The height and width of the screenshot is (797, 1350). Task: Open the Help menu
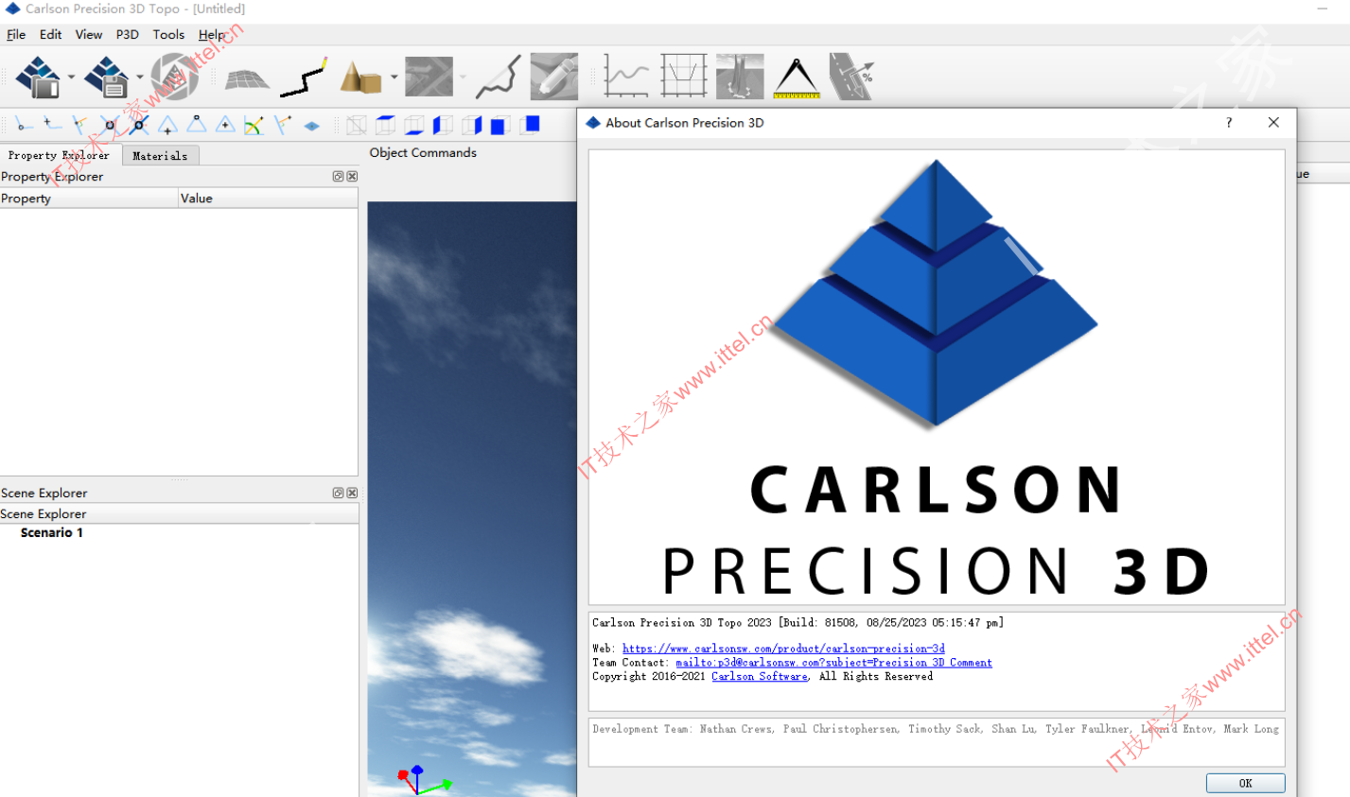click(x=212, y=34)
